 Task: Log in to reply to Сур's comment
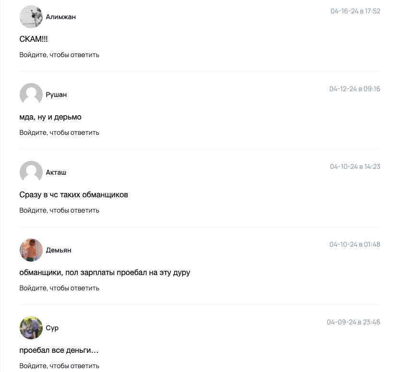59,366
